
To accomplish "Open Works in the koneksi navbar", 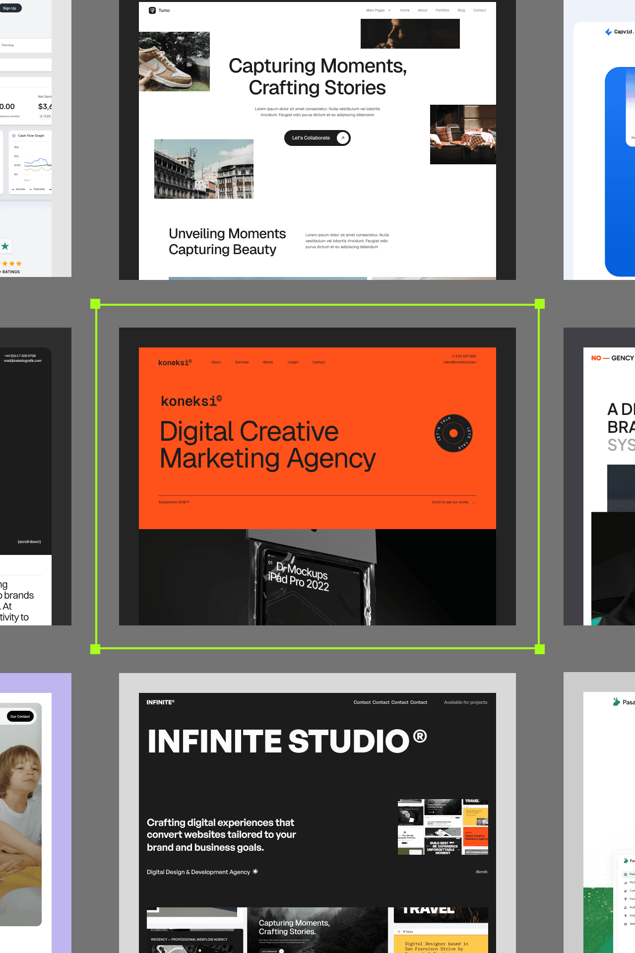I will 268,362.
